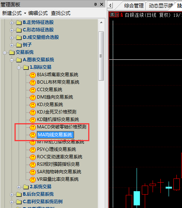Click the folder icon of A.图表交易系统
The image size is (182, 208).
coord(19,60)
